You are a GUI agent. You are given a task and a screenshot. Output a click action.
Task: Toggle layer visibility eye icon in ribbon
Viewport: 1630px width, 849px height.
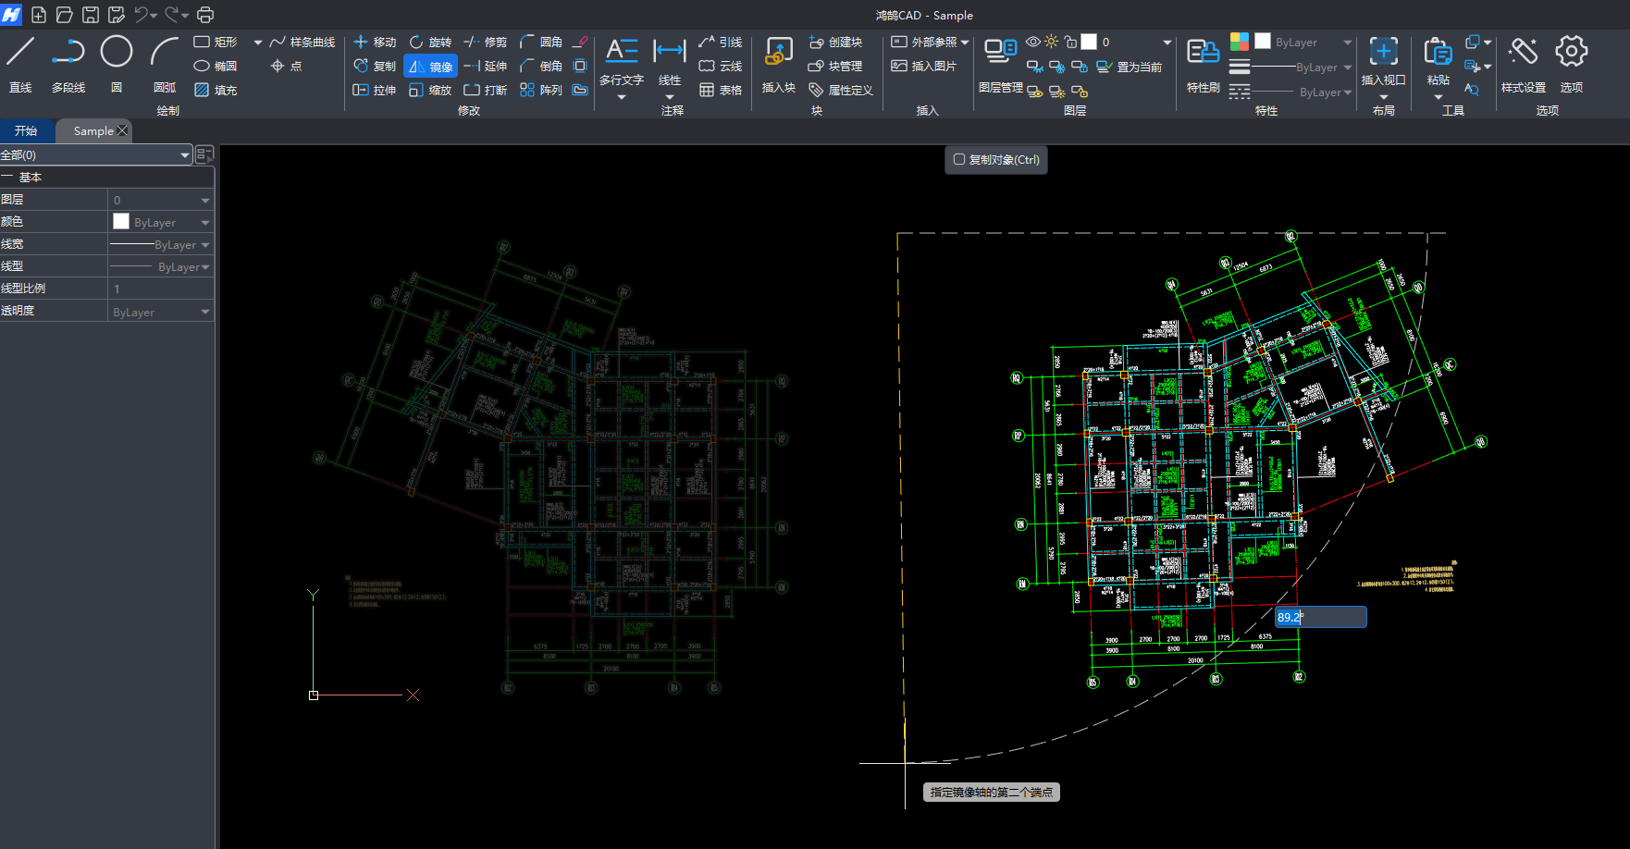tap(1033, 43)
